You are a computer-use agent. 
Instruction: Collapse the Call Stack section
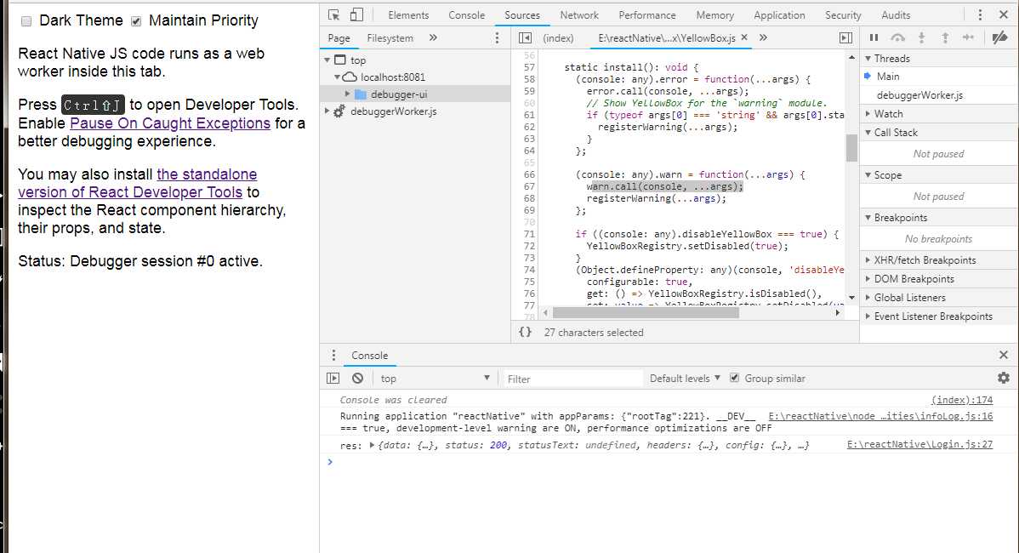(x=868, y=133)
